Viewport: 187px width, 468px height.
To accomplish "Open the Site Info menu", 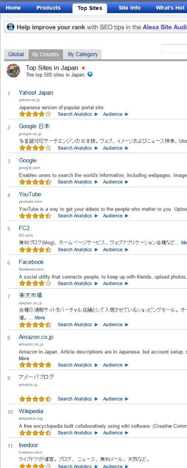I will click(x=129, y=8).
